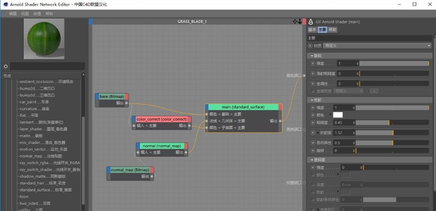Click the 着色端口 output port circle
This screenshot has width=436, height=211.
304,75
